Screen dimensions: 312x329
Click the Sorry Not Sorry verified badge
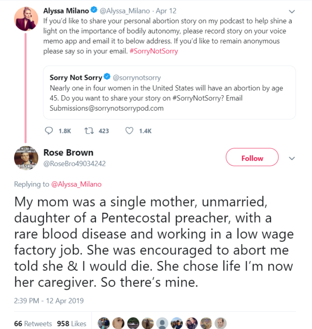point(107,77)
